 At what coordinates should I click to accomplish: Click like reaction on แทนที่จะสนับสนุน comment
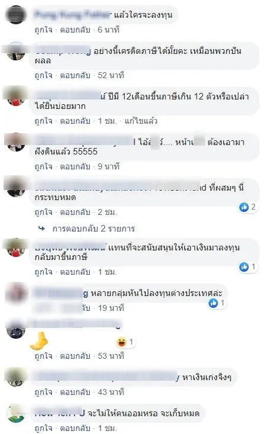244,267
